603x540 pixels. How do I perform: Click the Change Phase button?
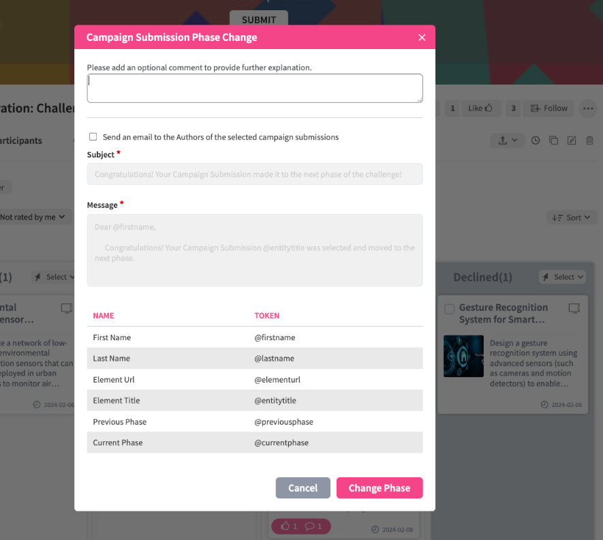coord(380,488)
